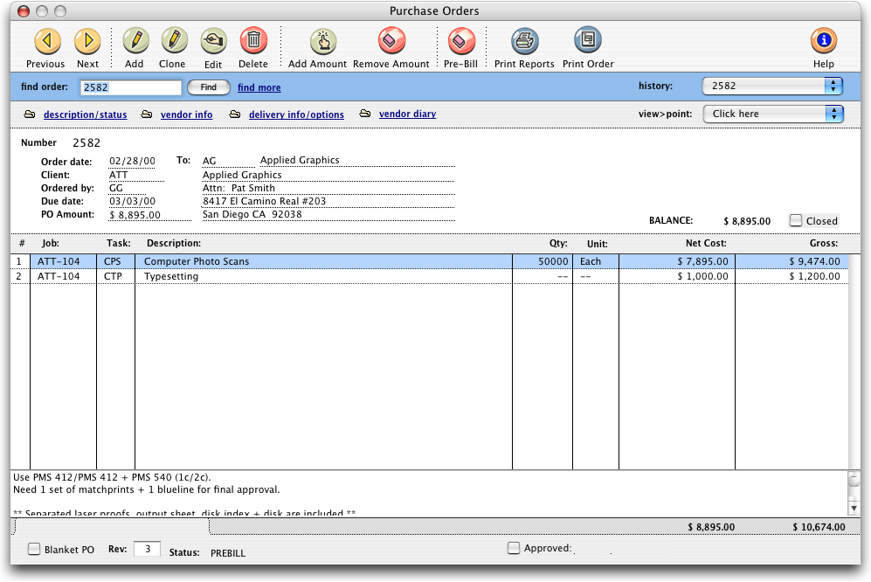Click the Order date value 02/28/00
The image size is (871, 582).
[x=132, y=161]
